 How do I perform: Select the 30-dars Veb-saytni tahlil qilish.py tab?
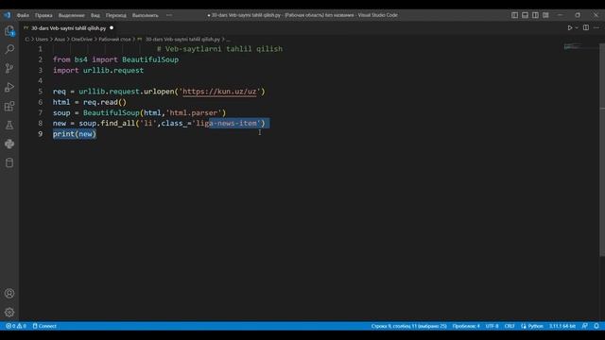(68, 28)
